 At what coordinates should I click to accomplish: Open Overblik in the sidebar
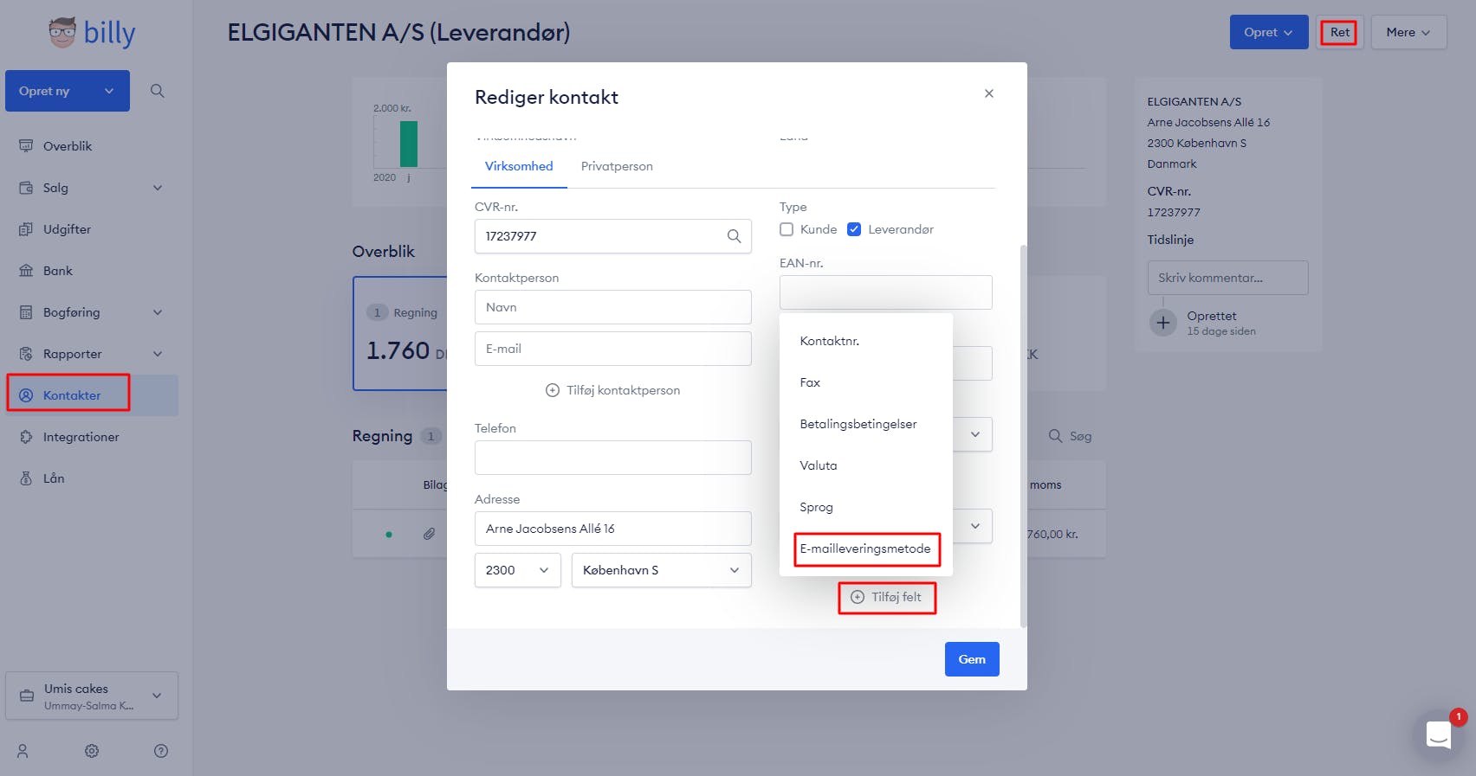(68, 146)
